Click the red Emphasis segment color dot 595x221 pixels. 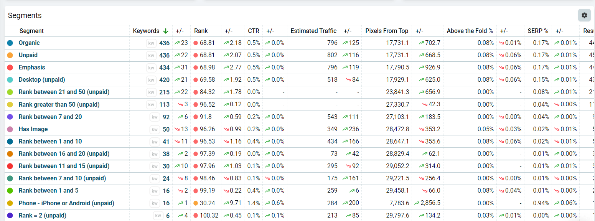[10, 68]
